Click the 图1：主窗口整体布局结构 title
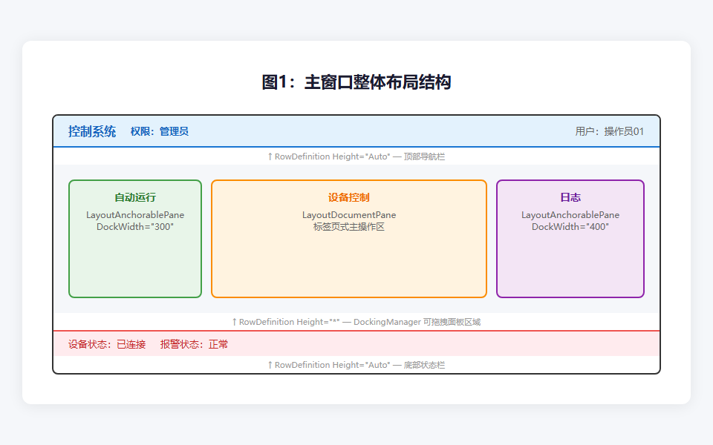 356,82
